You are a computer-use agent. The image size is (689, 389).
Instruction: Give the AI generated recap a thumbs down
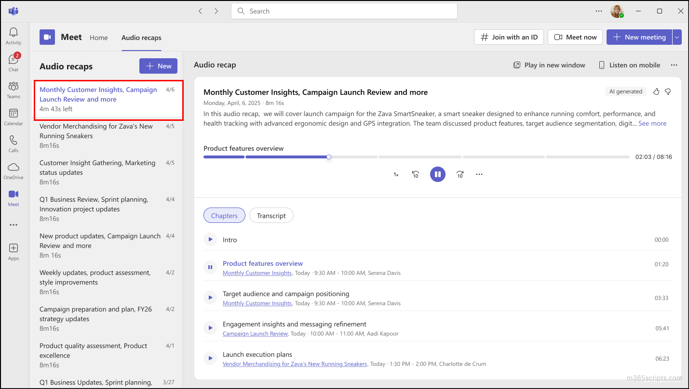coord(667,91)
